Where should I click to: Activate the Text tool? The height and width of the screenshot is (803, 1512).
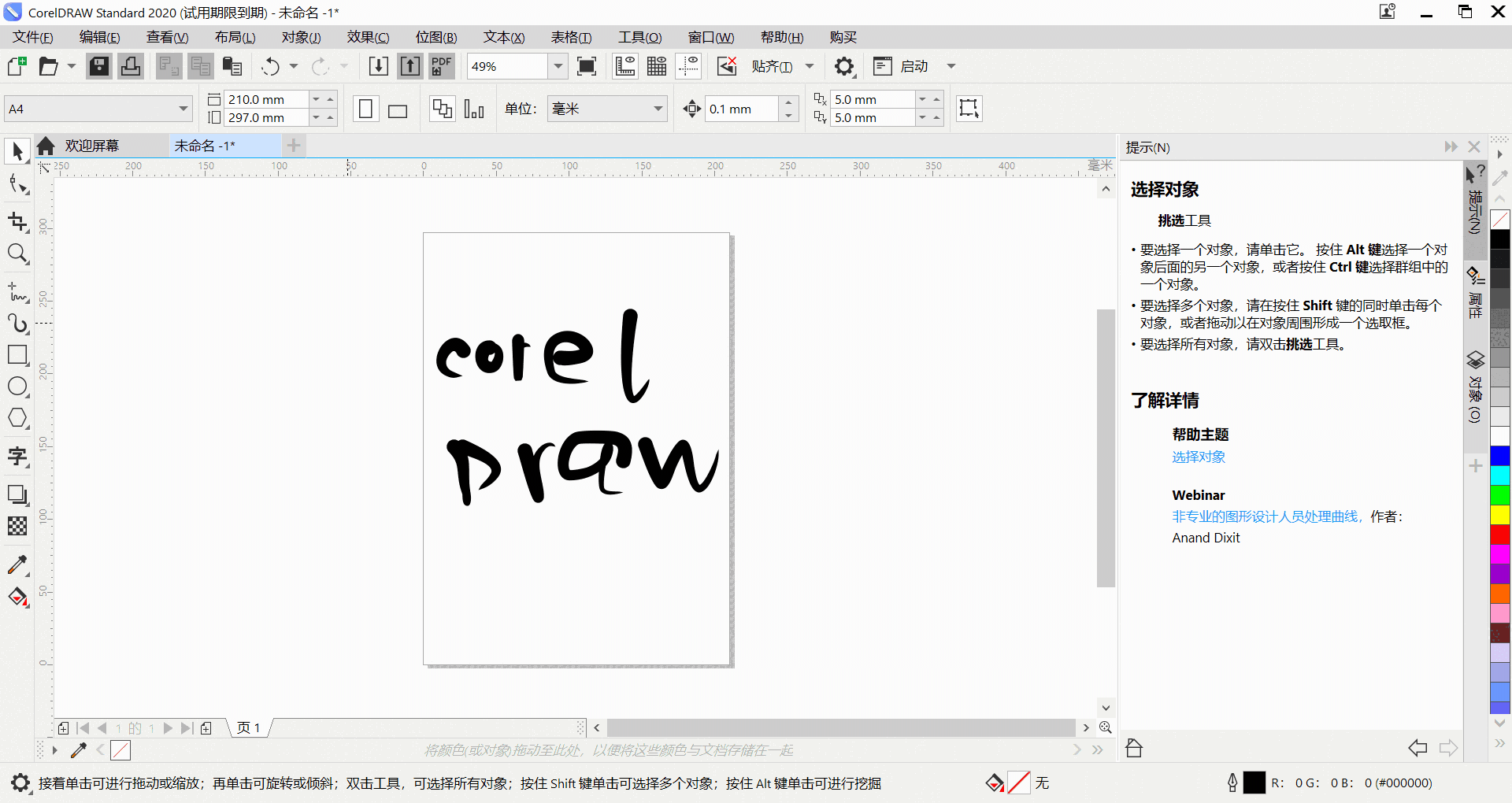point(17,456)
